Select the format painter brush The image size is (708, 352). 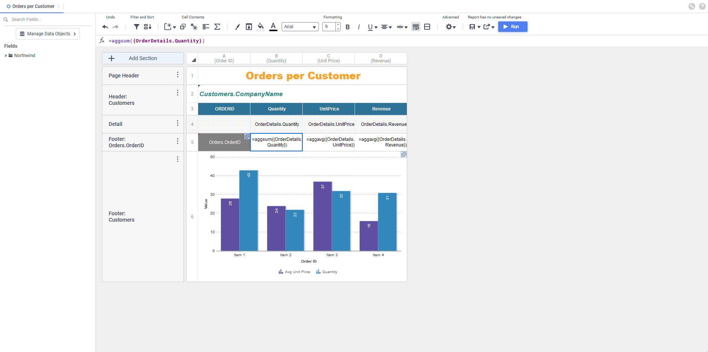(x=237, y=27)
